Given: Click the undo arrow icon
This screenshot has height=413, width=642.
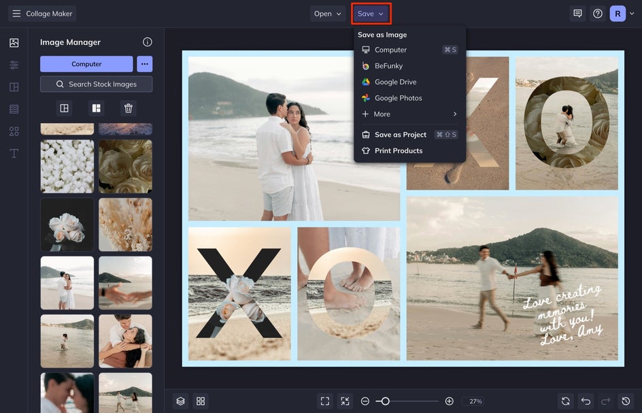Looking at the screenshot, I should pos(586,401).
